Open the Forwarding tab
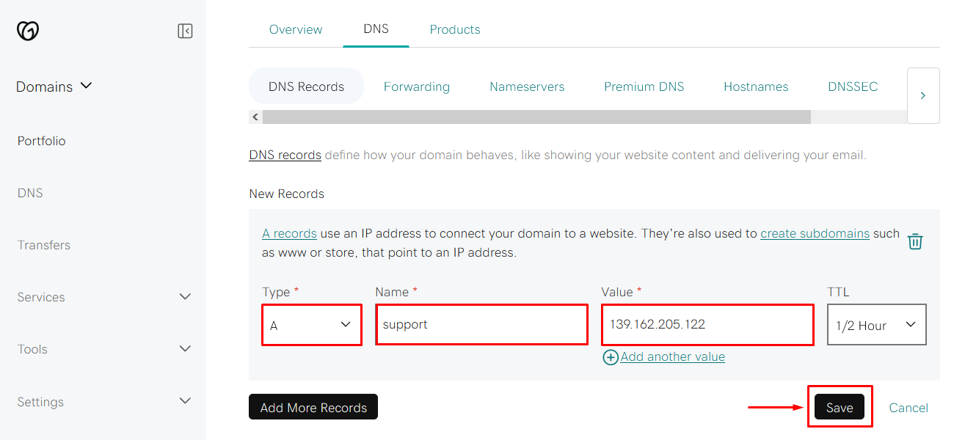The image size is (954, 440). [x=417, y=86]
